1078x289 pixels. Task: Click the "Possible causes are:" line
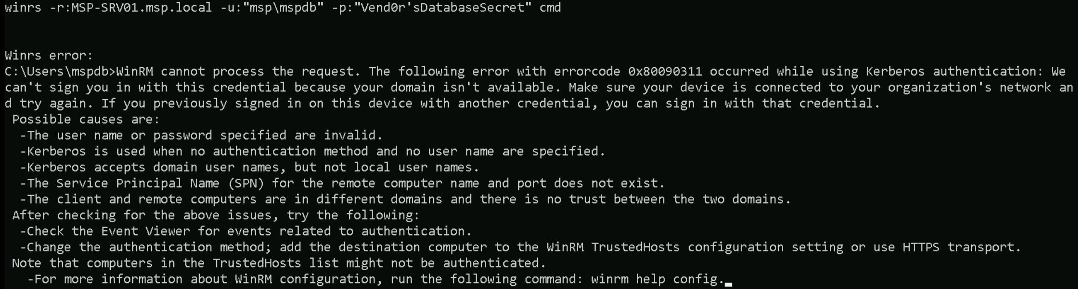pos(86,119)
